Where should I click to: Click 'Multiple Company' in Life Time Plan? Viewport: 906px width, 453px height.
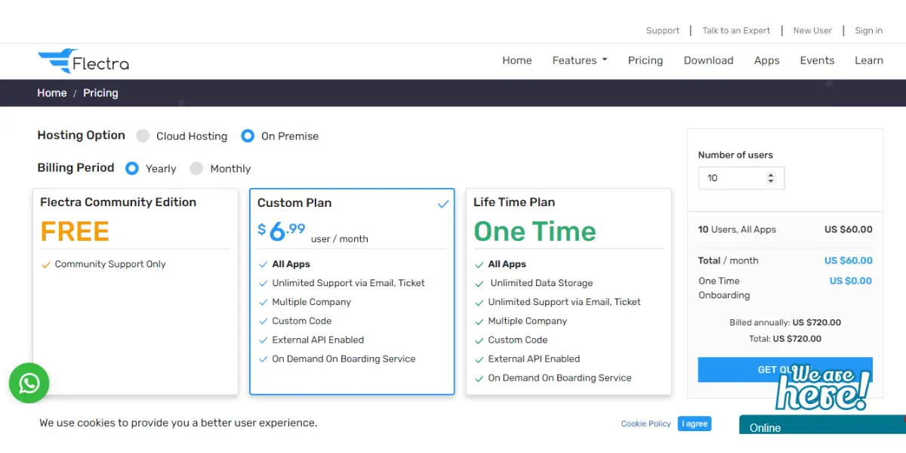pyautogui.click(x=528, y=321)
